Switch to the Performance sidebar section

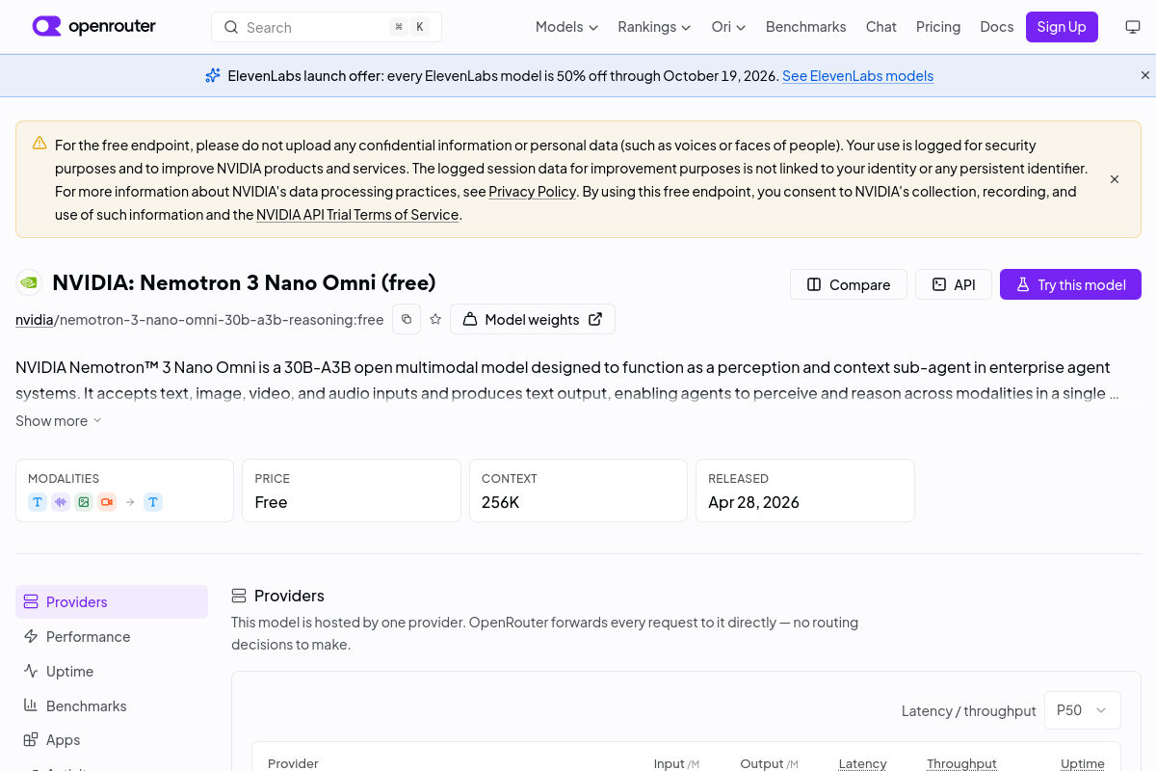click(112, 637)
